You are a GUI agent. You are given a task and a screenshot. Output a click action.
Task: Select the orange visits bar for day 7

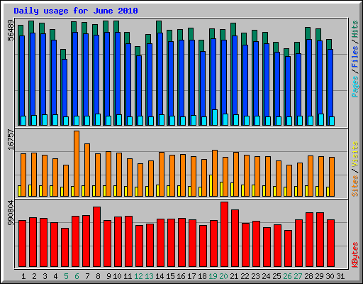click(87, 170)
